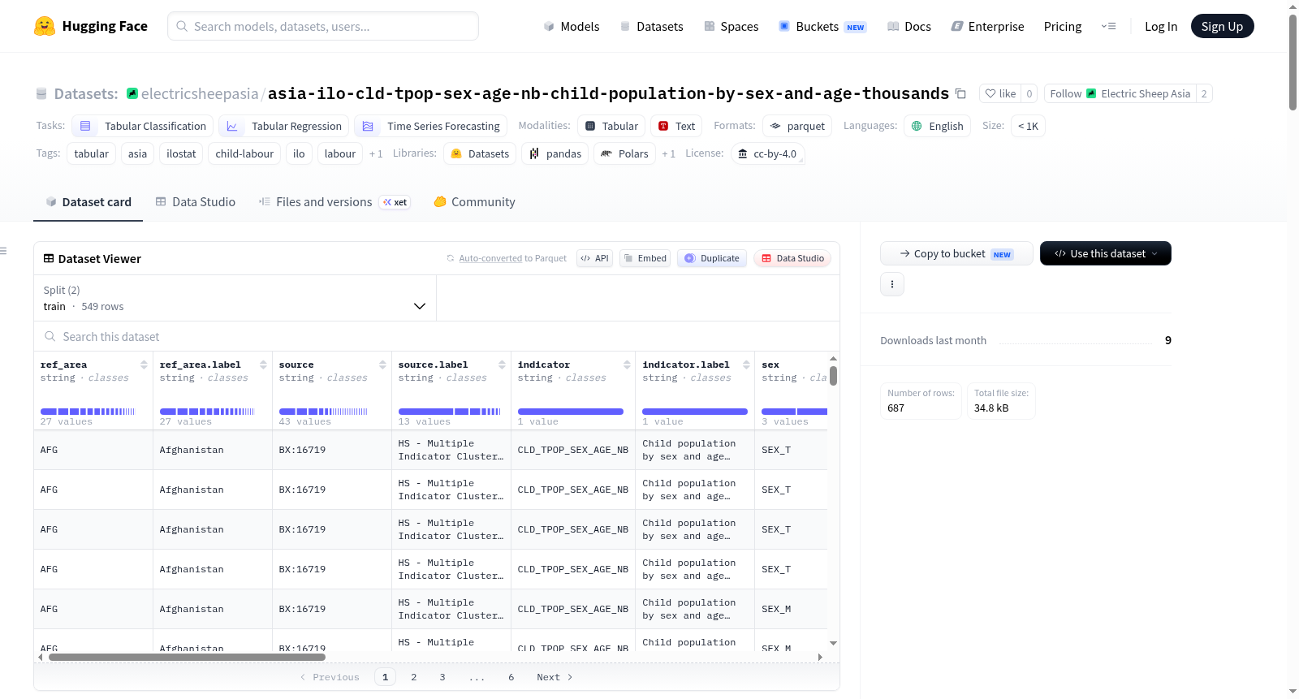Go to page 6 of results
This screenshot has width=1299, height=699.
tap(511, 677)
